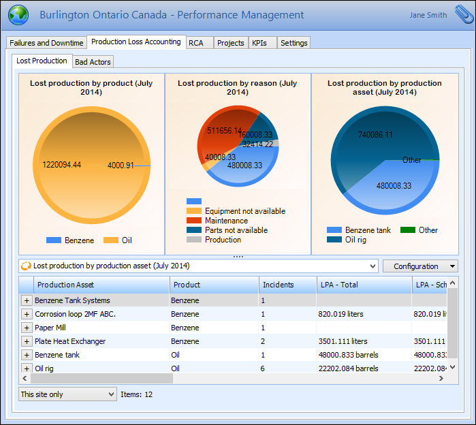Expand the Benzene Tank Systems row
Screen dimensions: 476x425
tap(27, 300)
